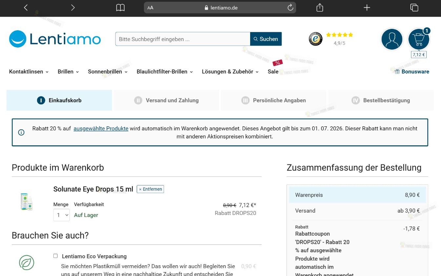Open Solunate Eye Drops product thumbnail
This screenshot has height=276, width=441.
[27, 202]
